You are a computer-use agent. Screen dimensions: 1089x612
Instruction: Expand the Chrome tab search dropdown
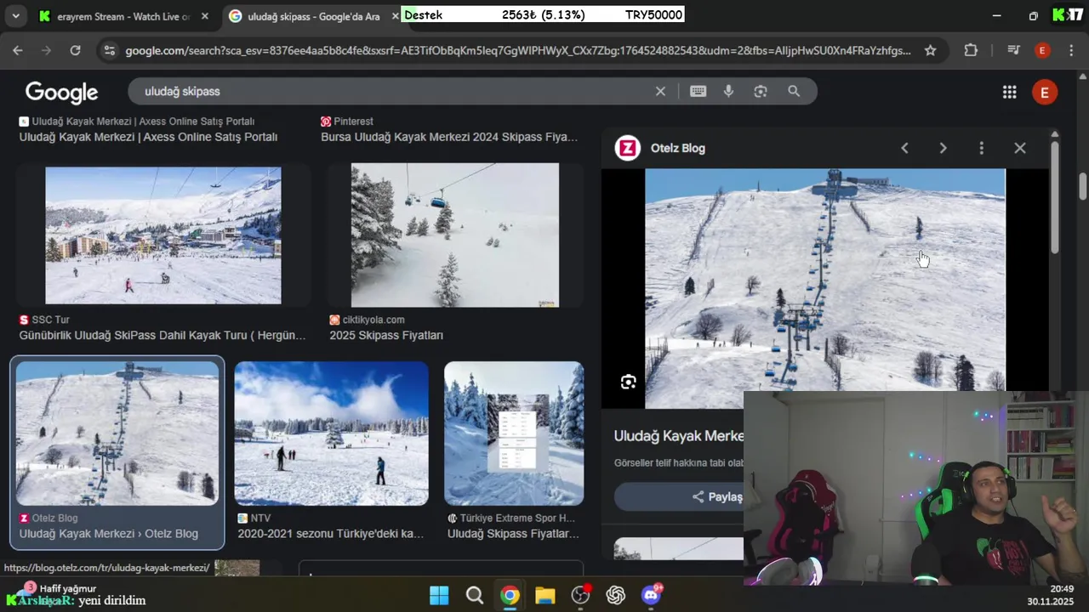tap(15, 16)
